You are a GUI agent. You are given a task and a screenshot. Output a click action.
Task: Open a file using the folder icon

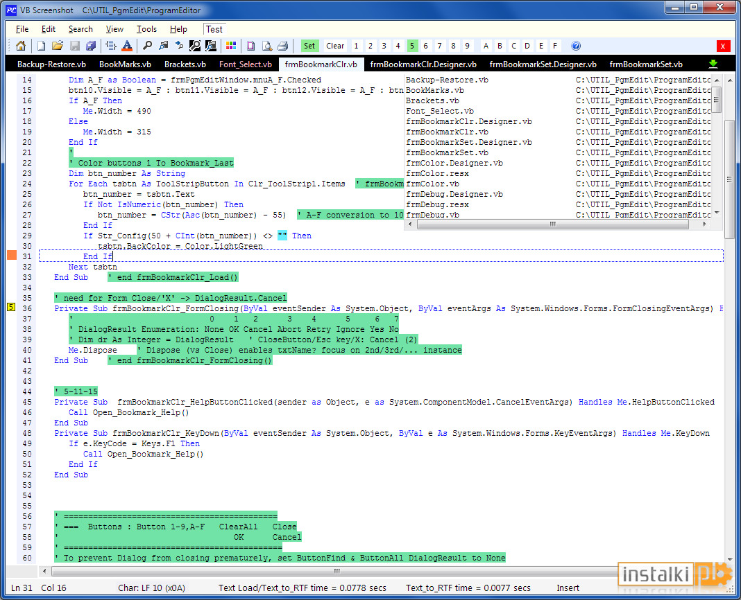pos(58,46)
